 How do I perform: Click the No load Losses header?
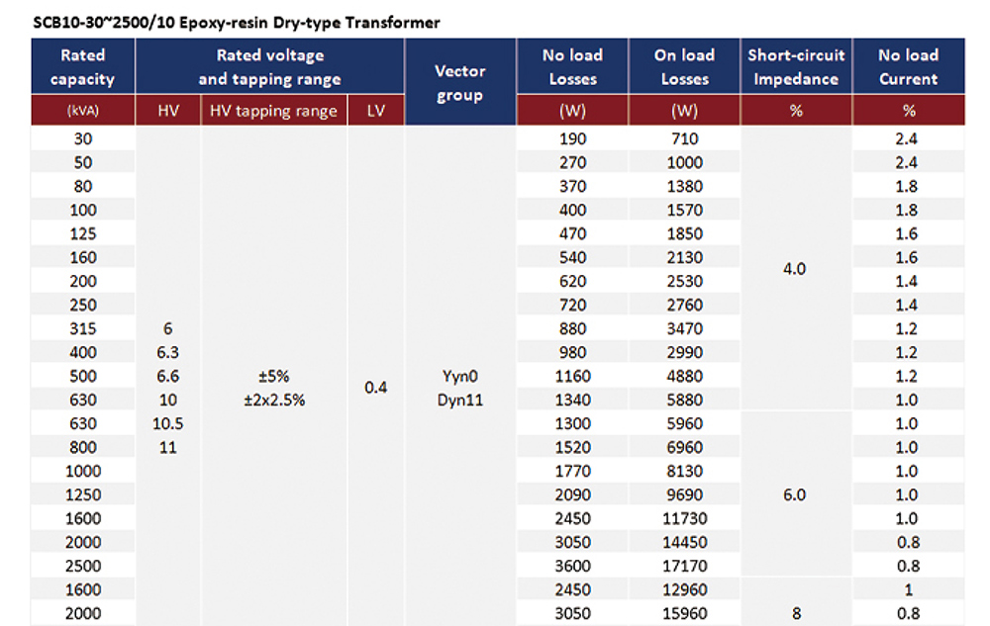572,67
